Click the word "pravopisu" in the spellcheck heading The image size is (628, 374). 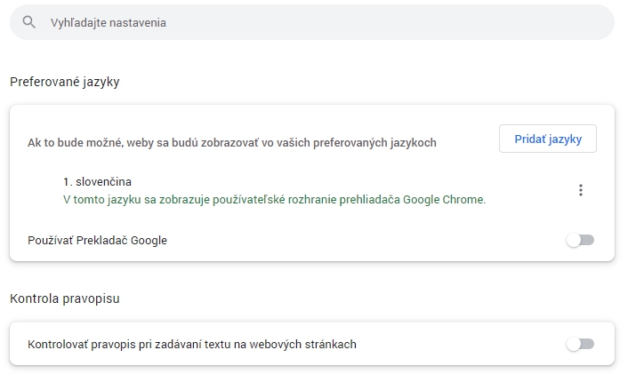pyautogui.click(x=92, y=298)
